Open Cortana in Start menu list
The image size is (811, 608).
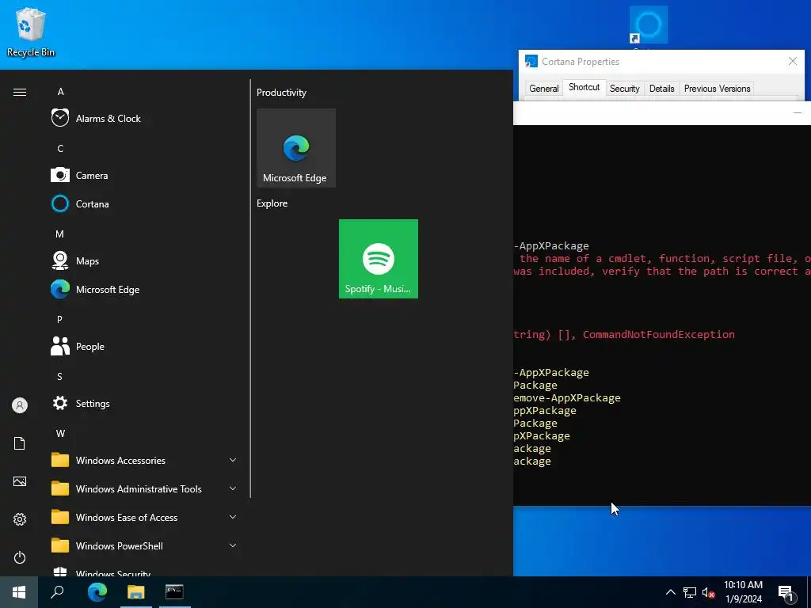coord(145,203)
